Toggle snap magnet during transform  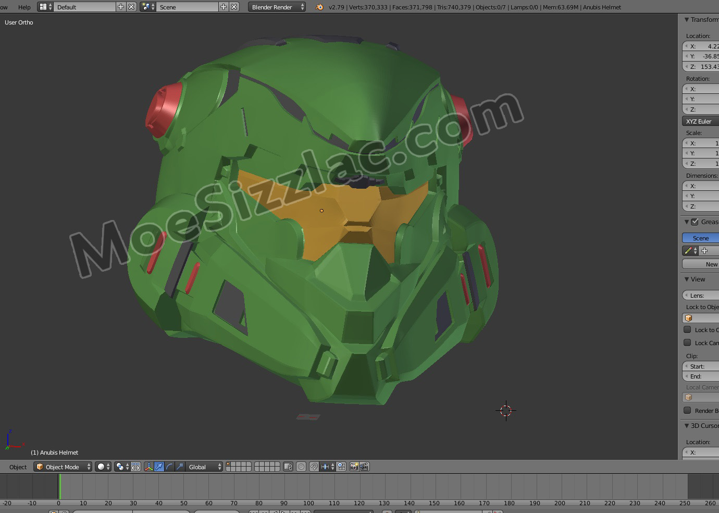314,467
